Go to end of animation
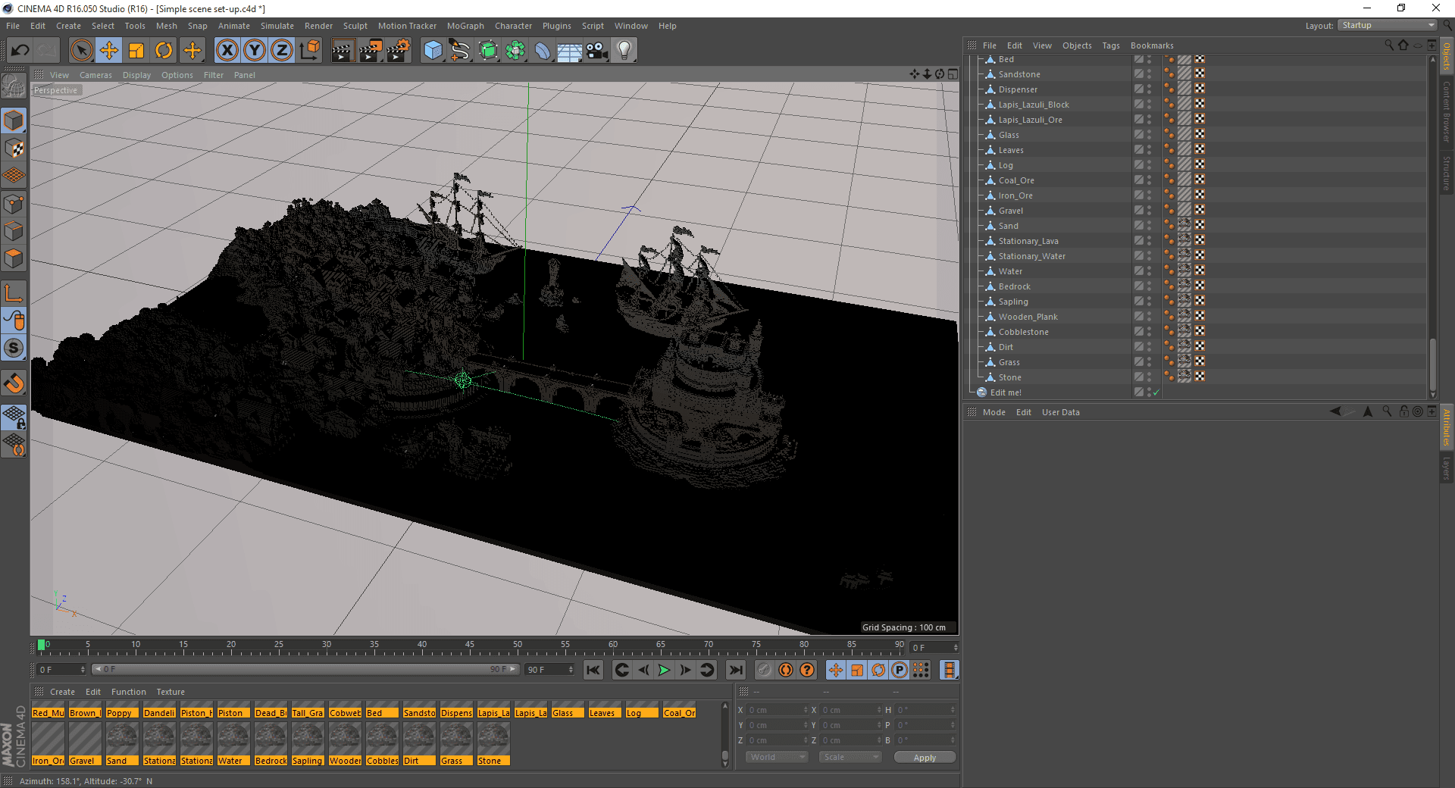 (x=735, y=670)
